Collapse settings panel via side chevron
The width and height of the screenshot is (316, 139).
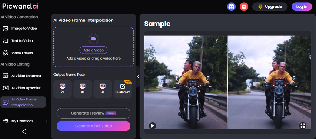138,77
